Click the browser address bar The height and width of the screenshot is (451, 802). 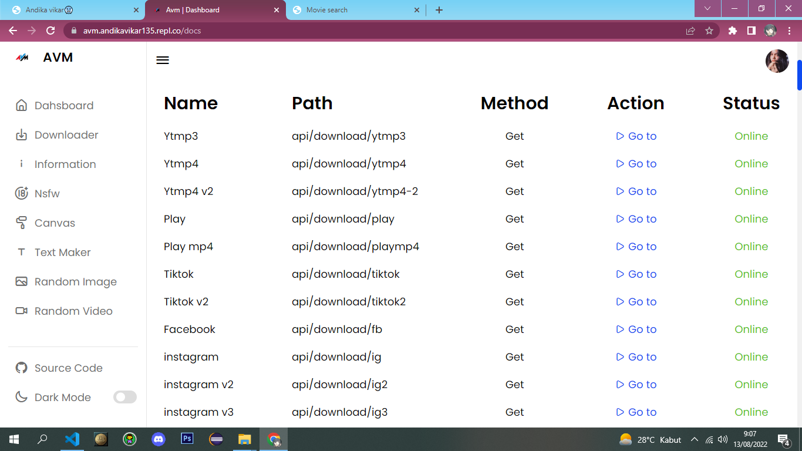[x=376, y=31]
